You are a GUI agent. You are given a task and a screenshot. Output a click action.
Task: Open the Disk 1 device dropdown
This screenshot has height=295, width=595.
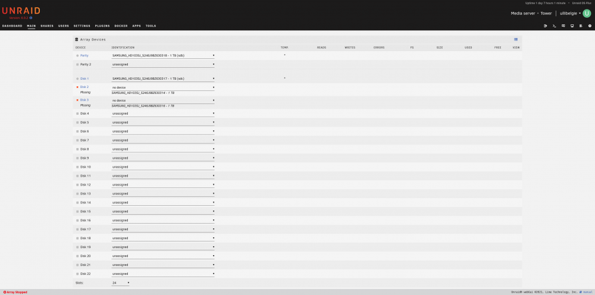(163, 79)
